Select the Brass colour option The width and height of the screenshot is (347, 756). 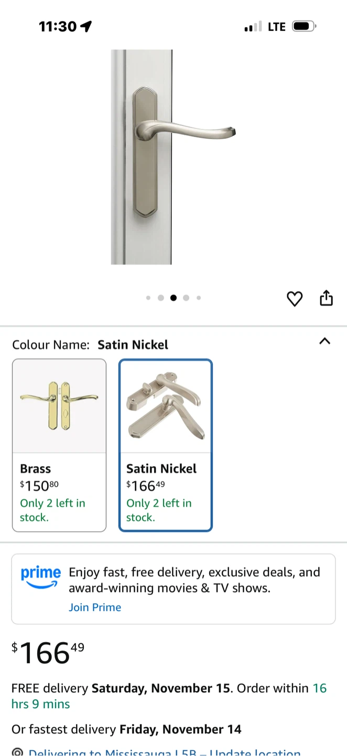tap(59, 445)
